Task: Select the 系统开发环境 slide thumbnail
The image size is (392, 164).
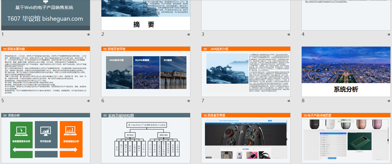Action: (146, 72)
